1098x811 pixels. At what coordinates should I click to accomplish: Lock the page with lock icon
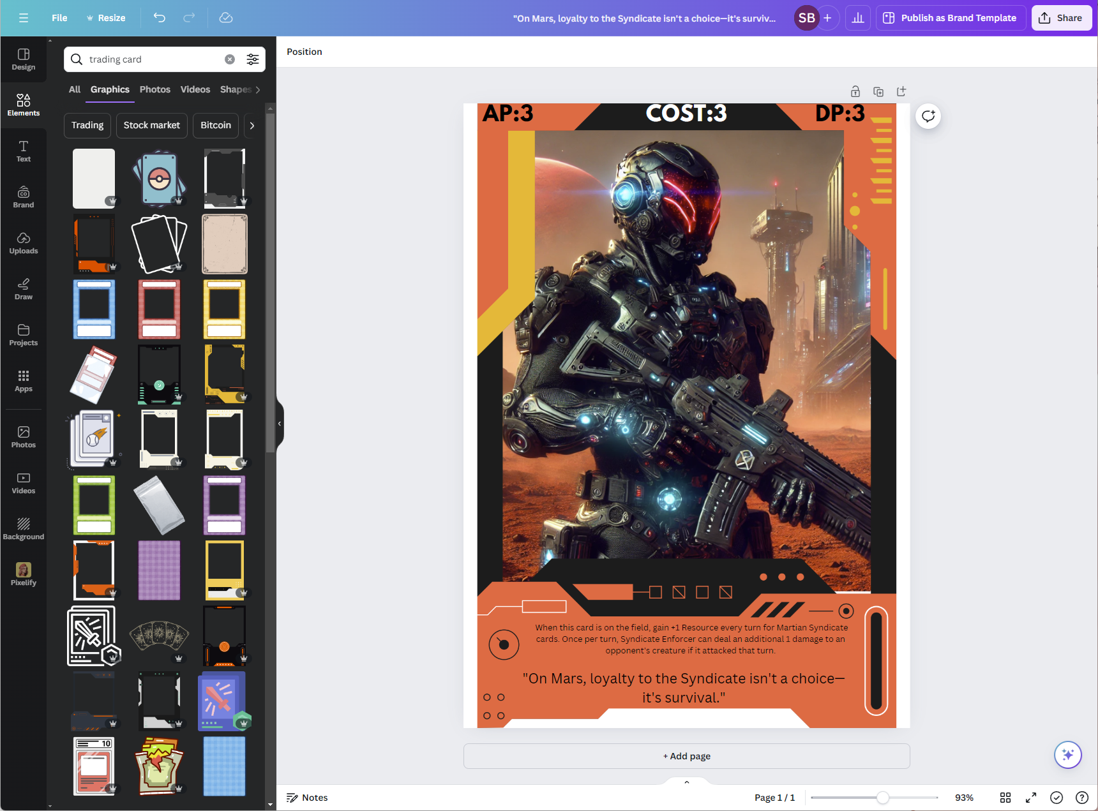pos(855,91)
